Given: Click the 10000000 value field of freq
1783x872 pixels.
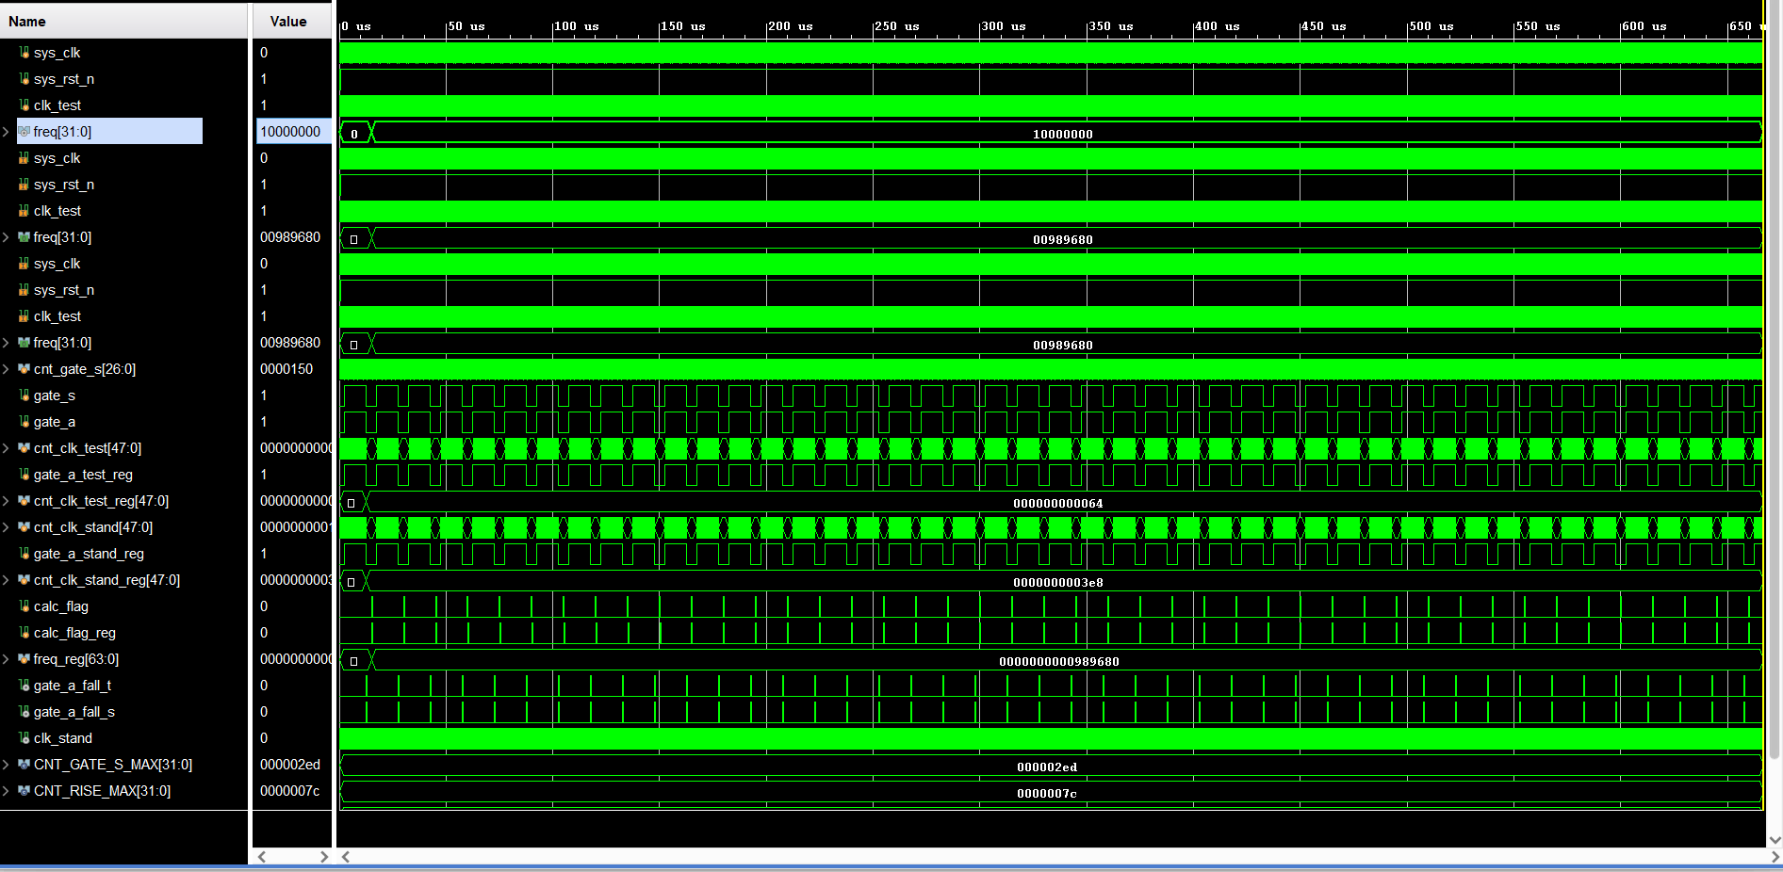Looking at the screenshot, I should (x=291, y=132).
